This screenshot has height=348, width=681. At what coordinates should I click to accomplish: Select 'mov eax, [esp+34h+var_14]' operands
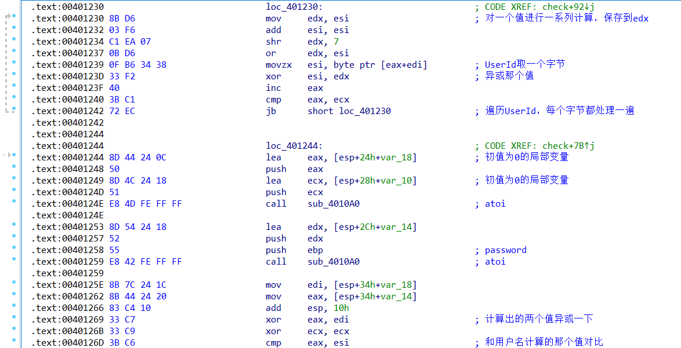(x=362, y=296)
